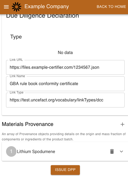The height and width of the screenshot is (177, 128).
Task: Focus the Link URL input field
Action: pyautogui.click(x=65, y=67)
